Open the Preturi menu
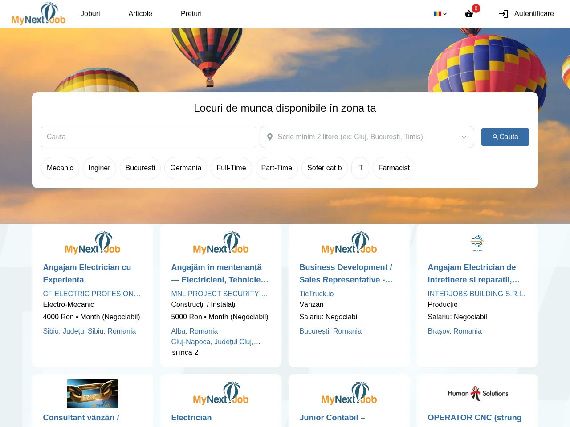The height and width of the screenshot is (427, 570). click(x=191, y=14)
